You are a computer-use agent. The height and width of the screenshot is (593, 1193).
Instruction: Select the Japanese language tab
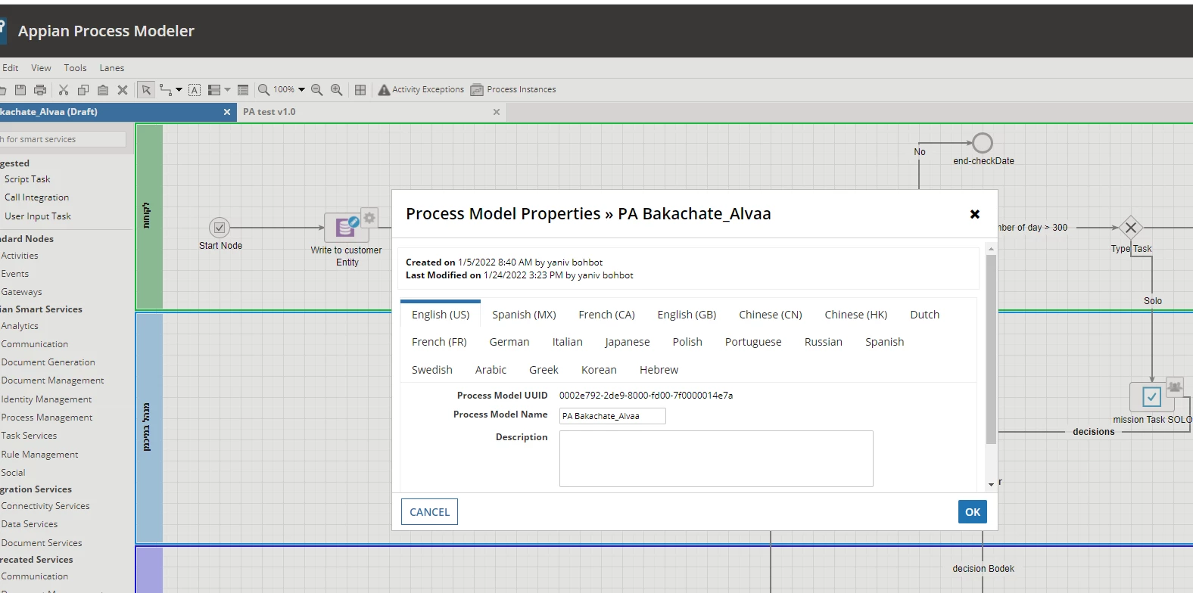coord(628,342)
